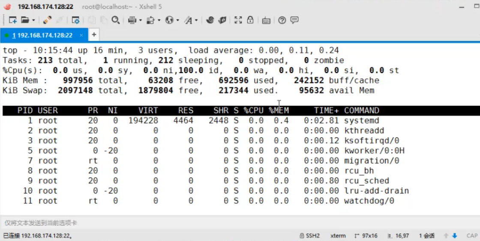This screenshot has width=480, height=241.
Task: Launch Xmanager with the green-black icon
Action: (x=222, y=20)
